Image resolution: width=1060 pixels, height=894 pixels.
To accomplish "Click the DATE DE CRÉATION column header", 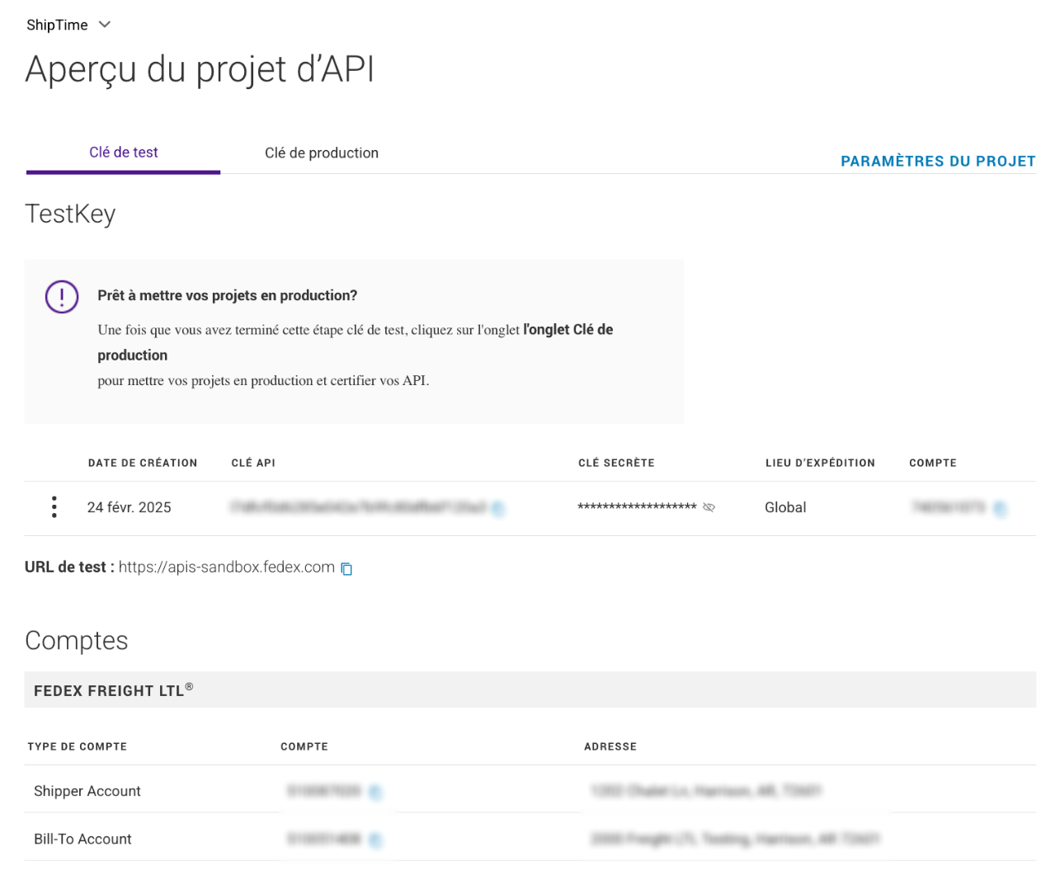I will (x=143, y=463).
